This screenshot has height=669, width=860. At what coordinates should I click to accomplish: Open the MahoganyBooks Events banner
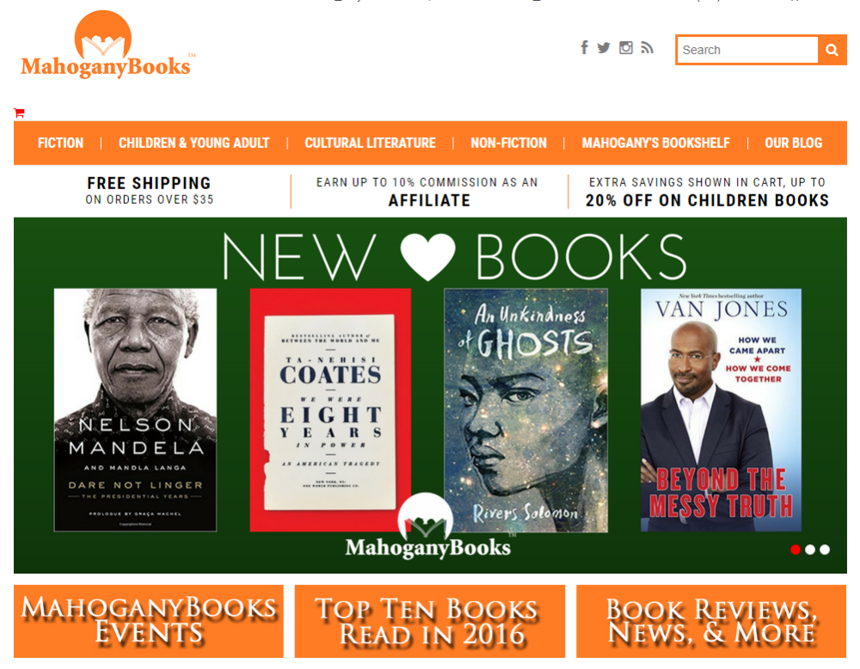149,622
